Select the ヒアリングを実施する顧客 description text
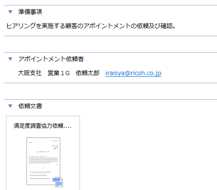Viewport: 217px width, 190px height. tap(91, 26)
